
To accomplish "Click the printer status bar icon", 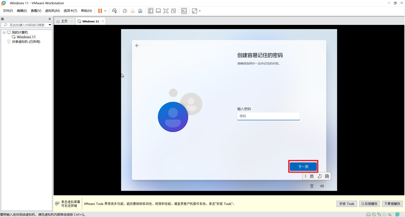I will coord(384,214).
